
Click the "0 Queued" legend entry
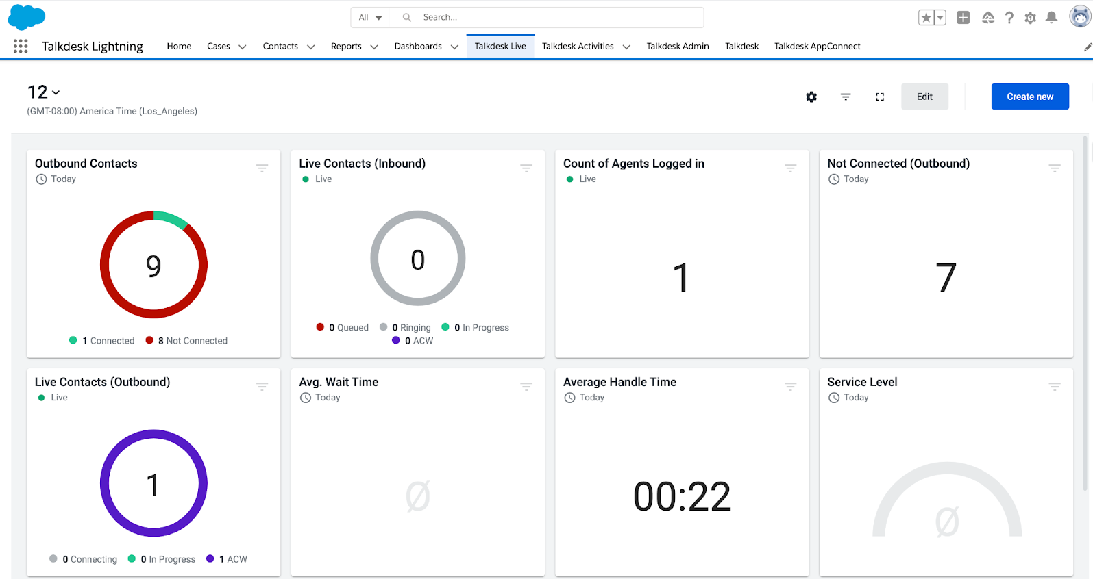coord(343,327)
